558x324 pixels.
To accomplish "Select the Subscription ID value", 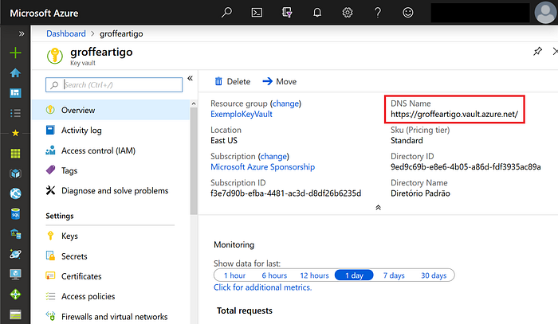I will coord(285,193).
